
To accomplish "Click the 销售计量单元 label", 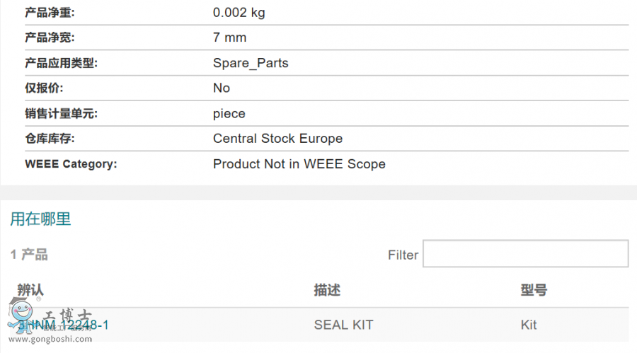I will pos(61,113).
